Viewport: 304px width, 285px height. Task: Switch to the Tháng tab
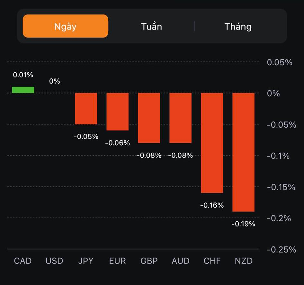[x=238, y=26]
